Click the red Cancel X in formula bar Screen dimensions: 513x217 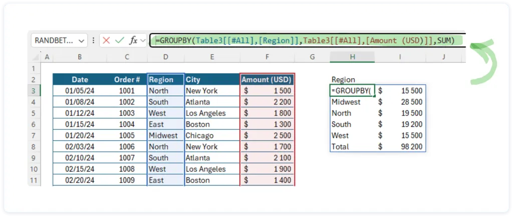pos(106,40)
